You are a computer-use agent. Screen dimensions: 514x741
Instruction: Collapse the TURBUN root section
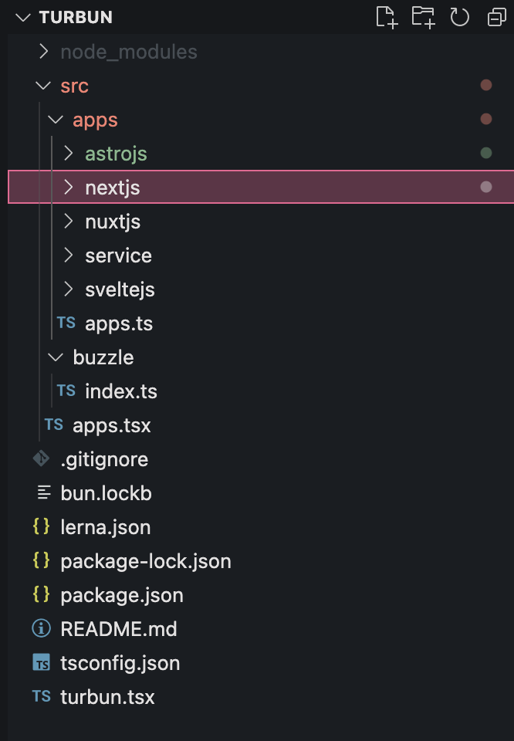click(22, 18)
